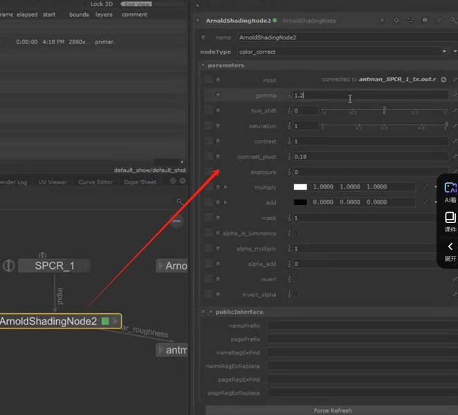Click the round icon on input connection row

(x=443, y=80)
